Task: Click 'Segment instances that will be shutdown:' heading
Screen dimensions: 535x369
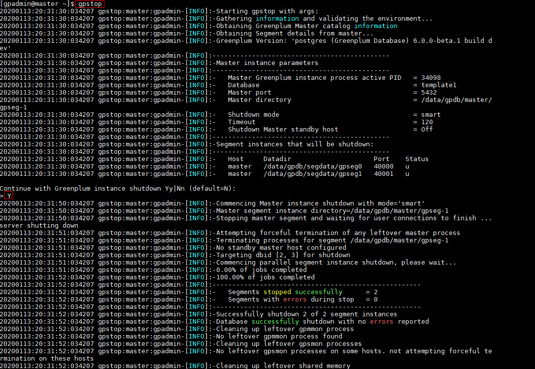Action: click(295, 144)
